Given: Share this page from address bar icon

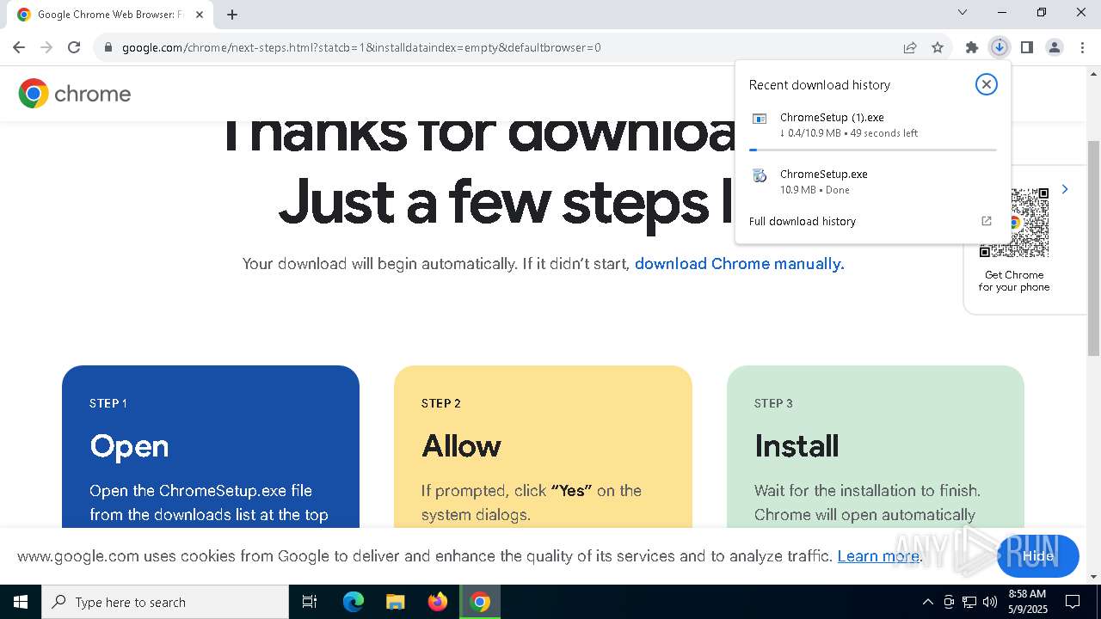Looking at the screenshot, I should [x=910, y=47].
